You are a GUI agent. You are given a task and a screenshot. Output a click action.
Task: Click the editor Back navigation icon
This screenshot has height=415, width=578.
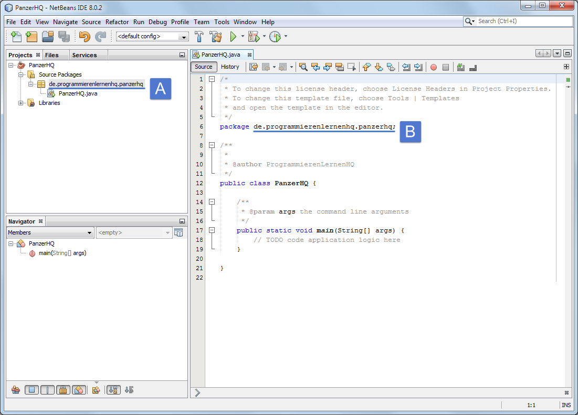pos(266,67)
